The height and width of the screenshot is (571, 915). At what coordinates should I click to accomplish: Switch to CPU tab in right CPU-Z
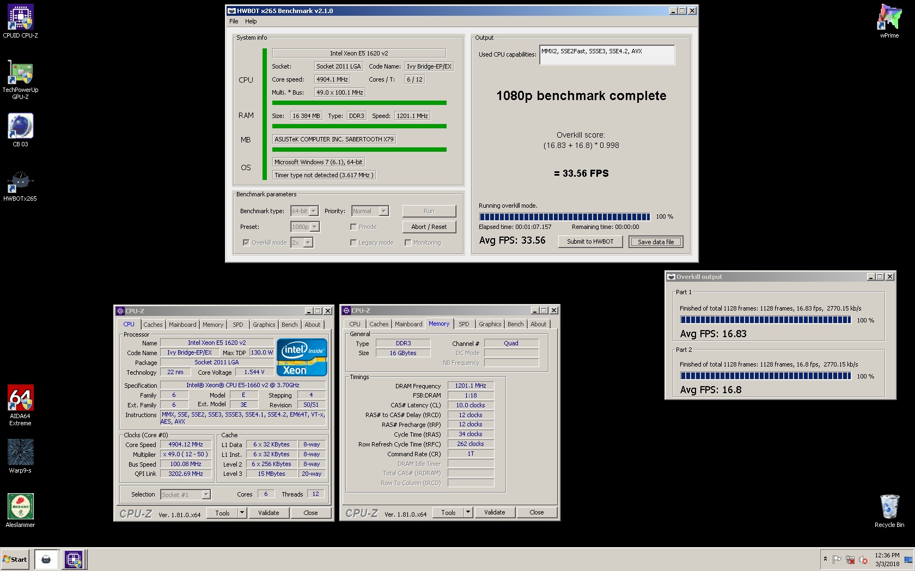pos(355,324)
